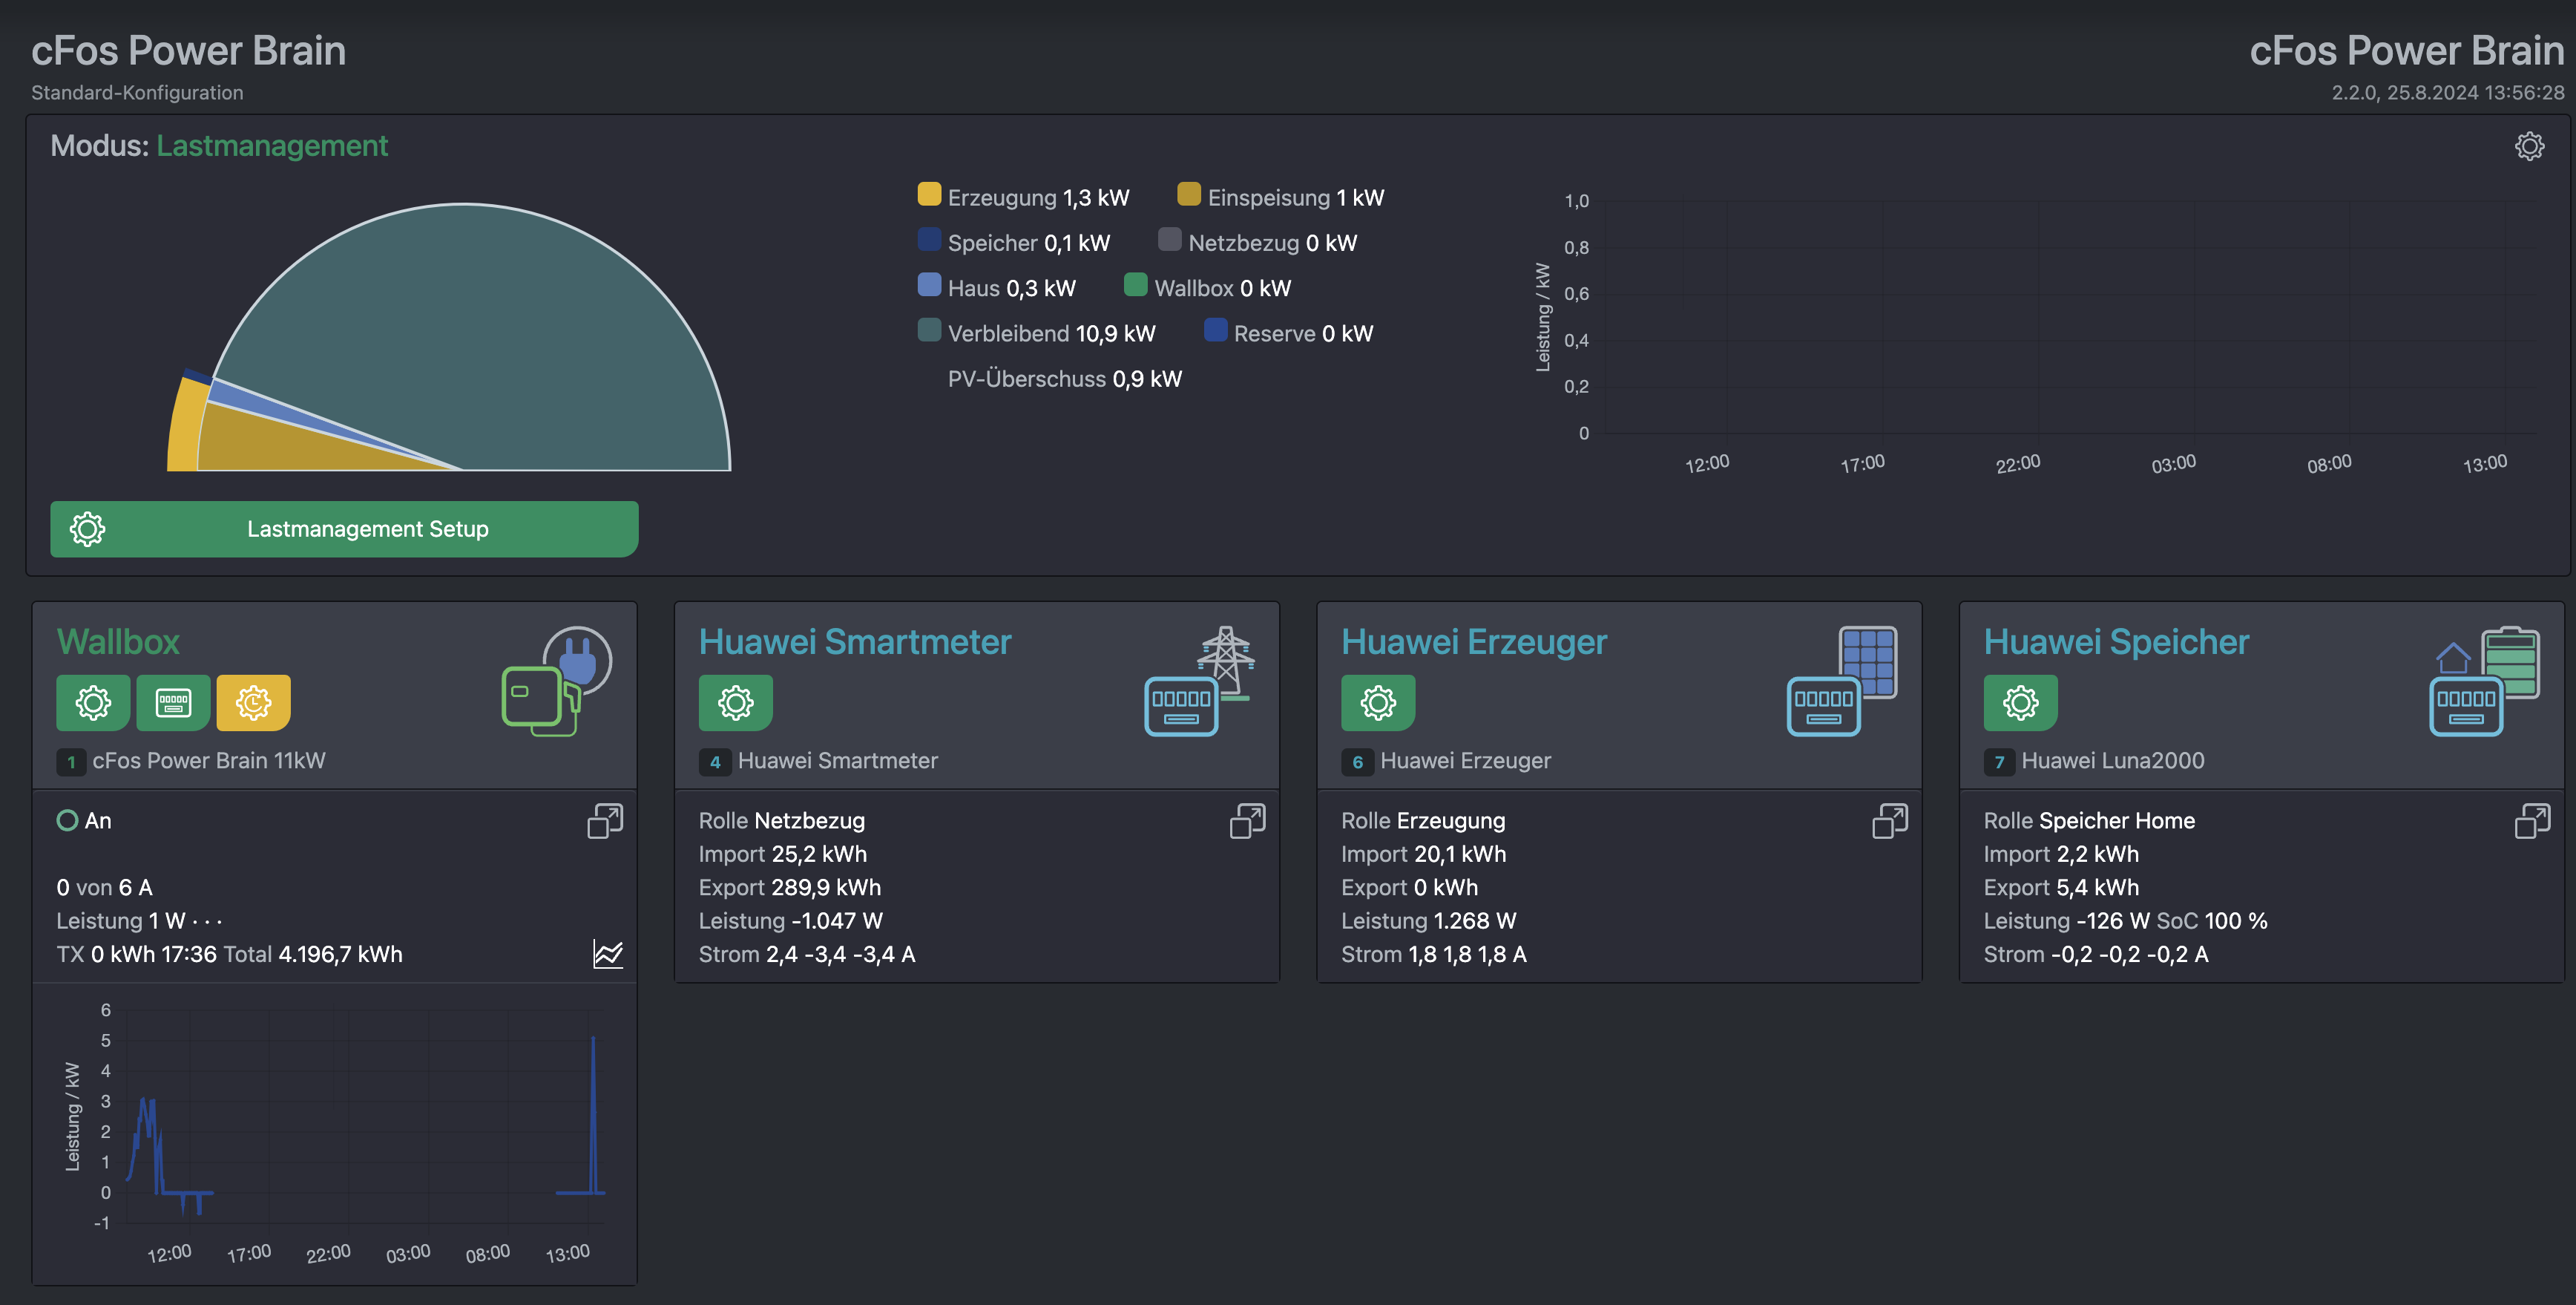2576x1305 pixels.
Task: Click Einspeisung legend swatch
Action: coord(1189,194)
